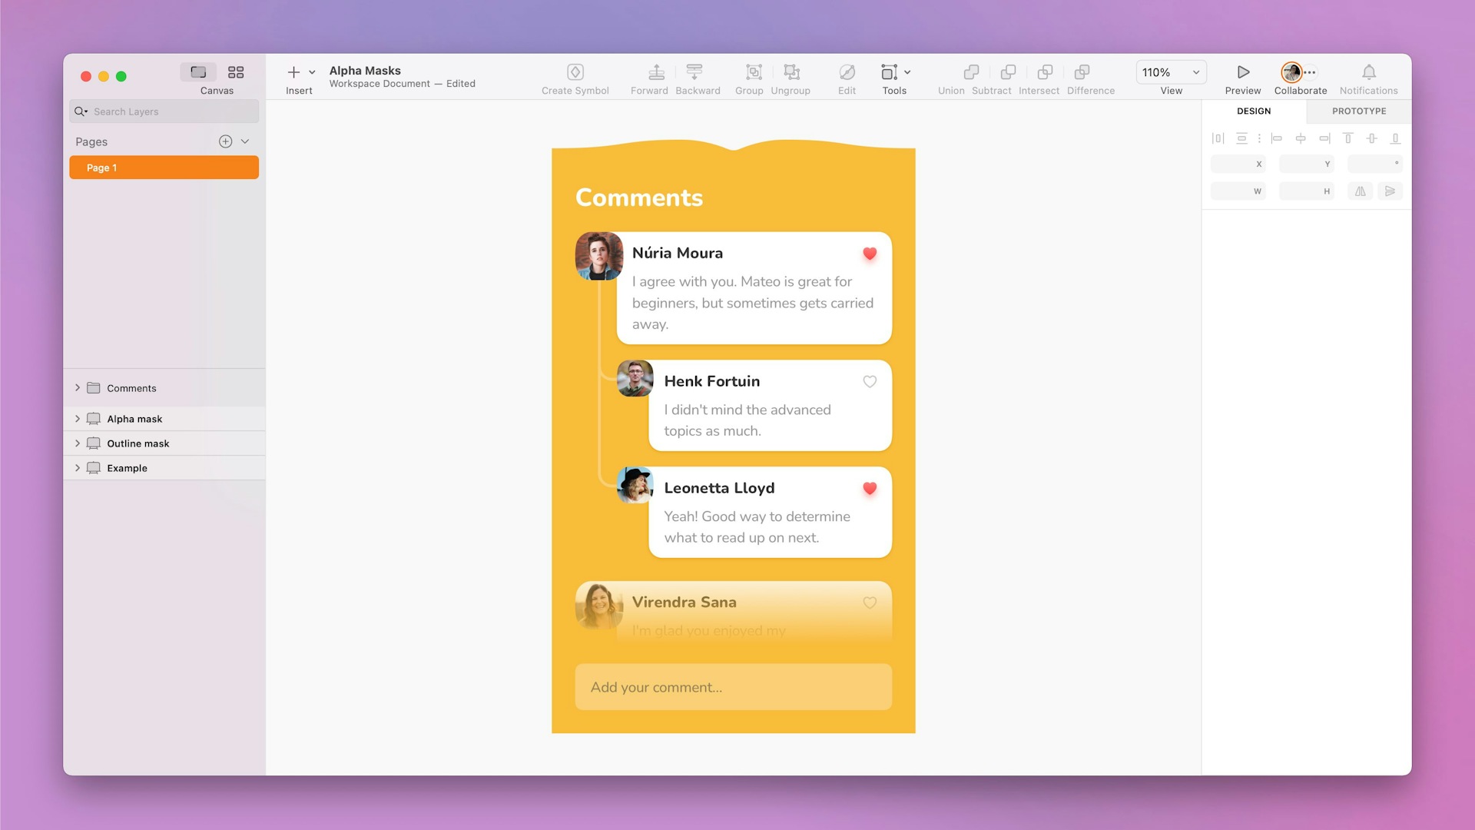Screen dimensions: 1475x830
Task: Click the Add your comment input field
Action: click(x=732, y=687)
